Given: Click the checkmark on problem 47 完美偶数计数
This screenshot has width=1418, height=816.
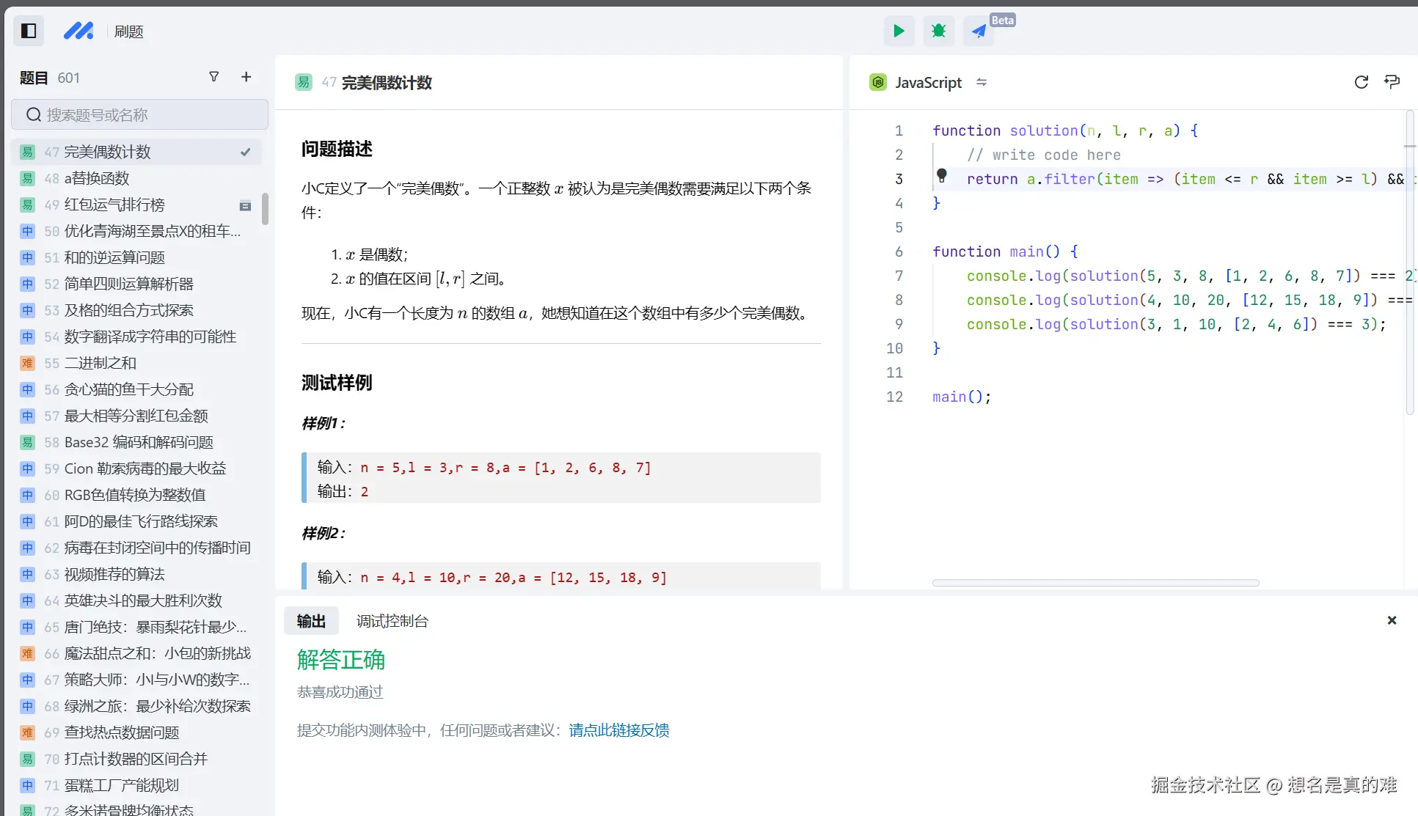Looking at the screenshot, I should tap(244, 151).
